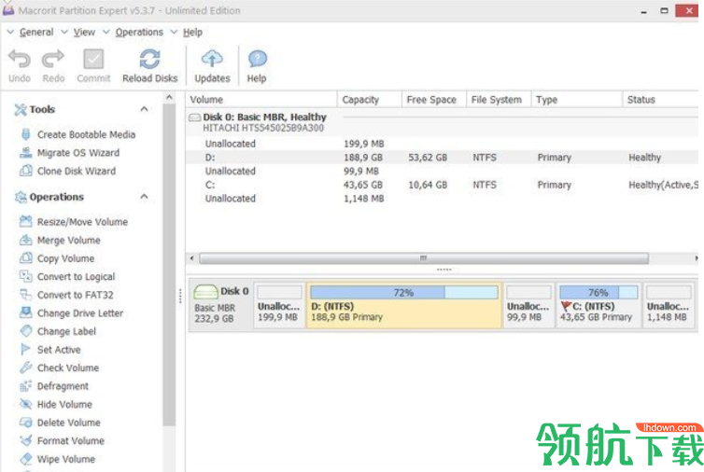The width and height of the screenshot is (704, 472).
Task: Choose Resize/Move Volume operation
Action: [74, 222]
